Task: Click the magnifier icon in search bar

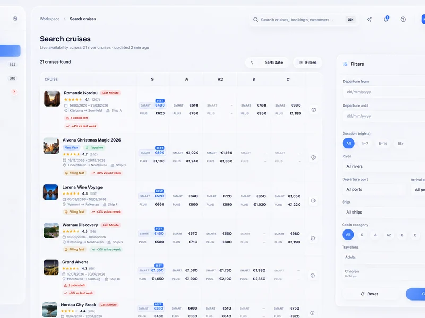Action: tap(256, 20)
